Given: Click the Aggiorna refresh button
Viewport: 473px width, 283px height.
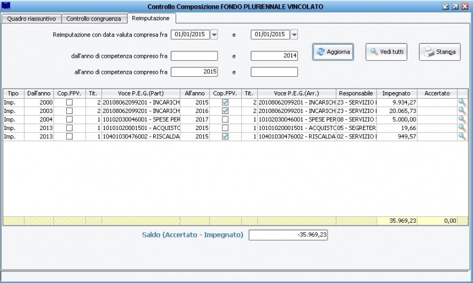Looking at the screenshot, I should (333, 52).
